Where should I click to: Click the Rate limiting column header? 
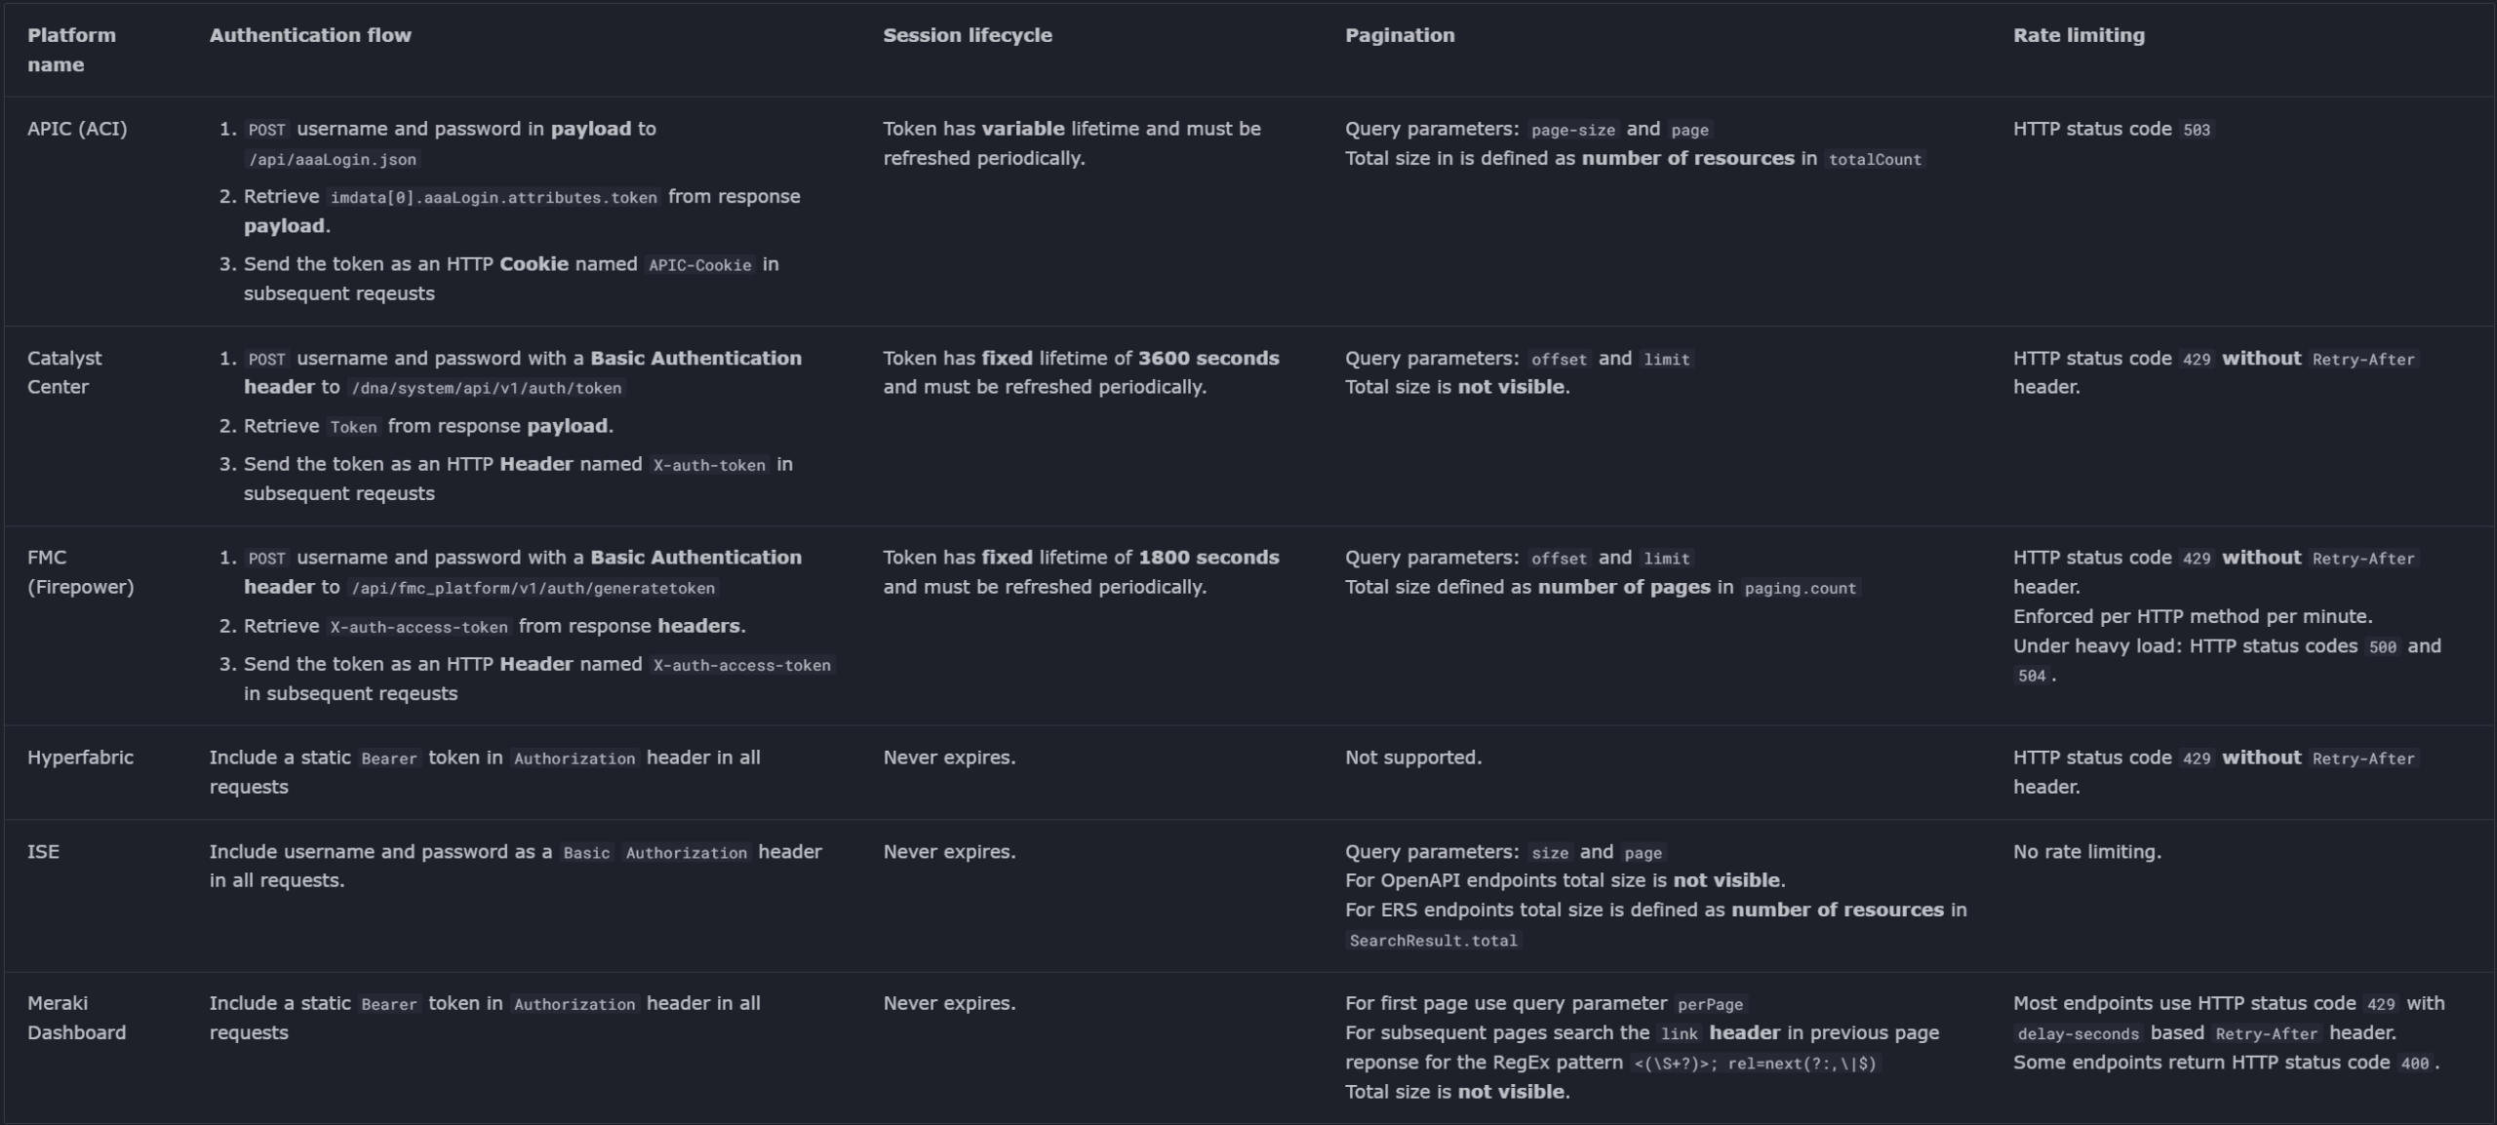(2079, 35)
